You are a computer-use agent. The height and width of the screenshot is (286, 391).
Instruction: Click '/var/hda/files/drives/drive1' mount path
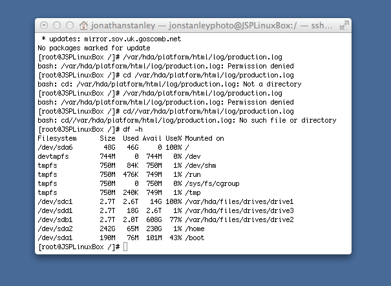[239, 202]
